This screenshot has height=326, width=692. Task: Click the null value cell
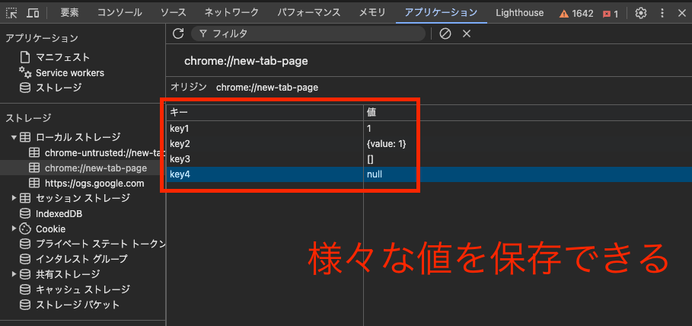[x=528, y=174]
